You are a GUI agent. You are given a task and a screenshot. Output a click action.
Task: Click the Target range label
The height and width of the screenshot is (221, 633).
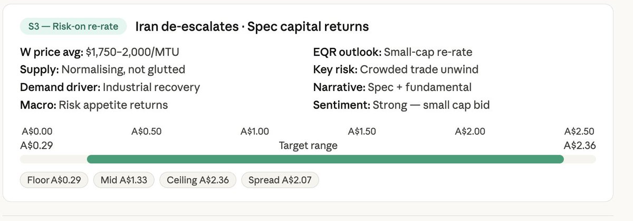click(308, 145)
